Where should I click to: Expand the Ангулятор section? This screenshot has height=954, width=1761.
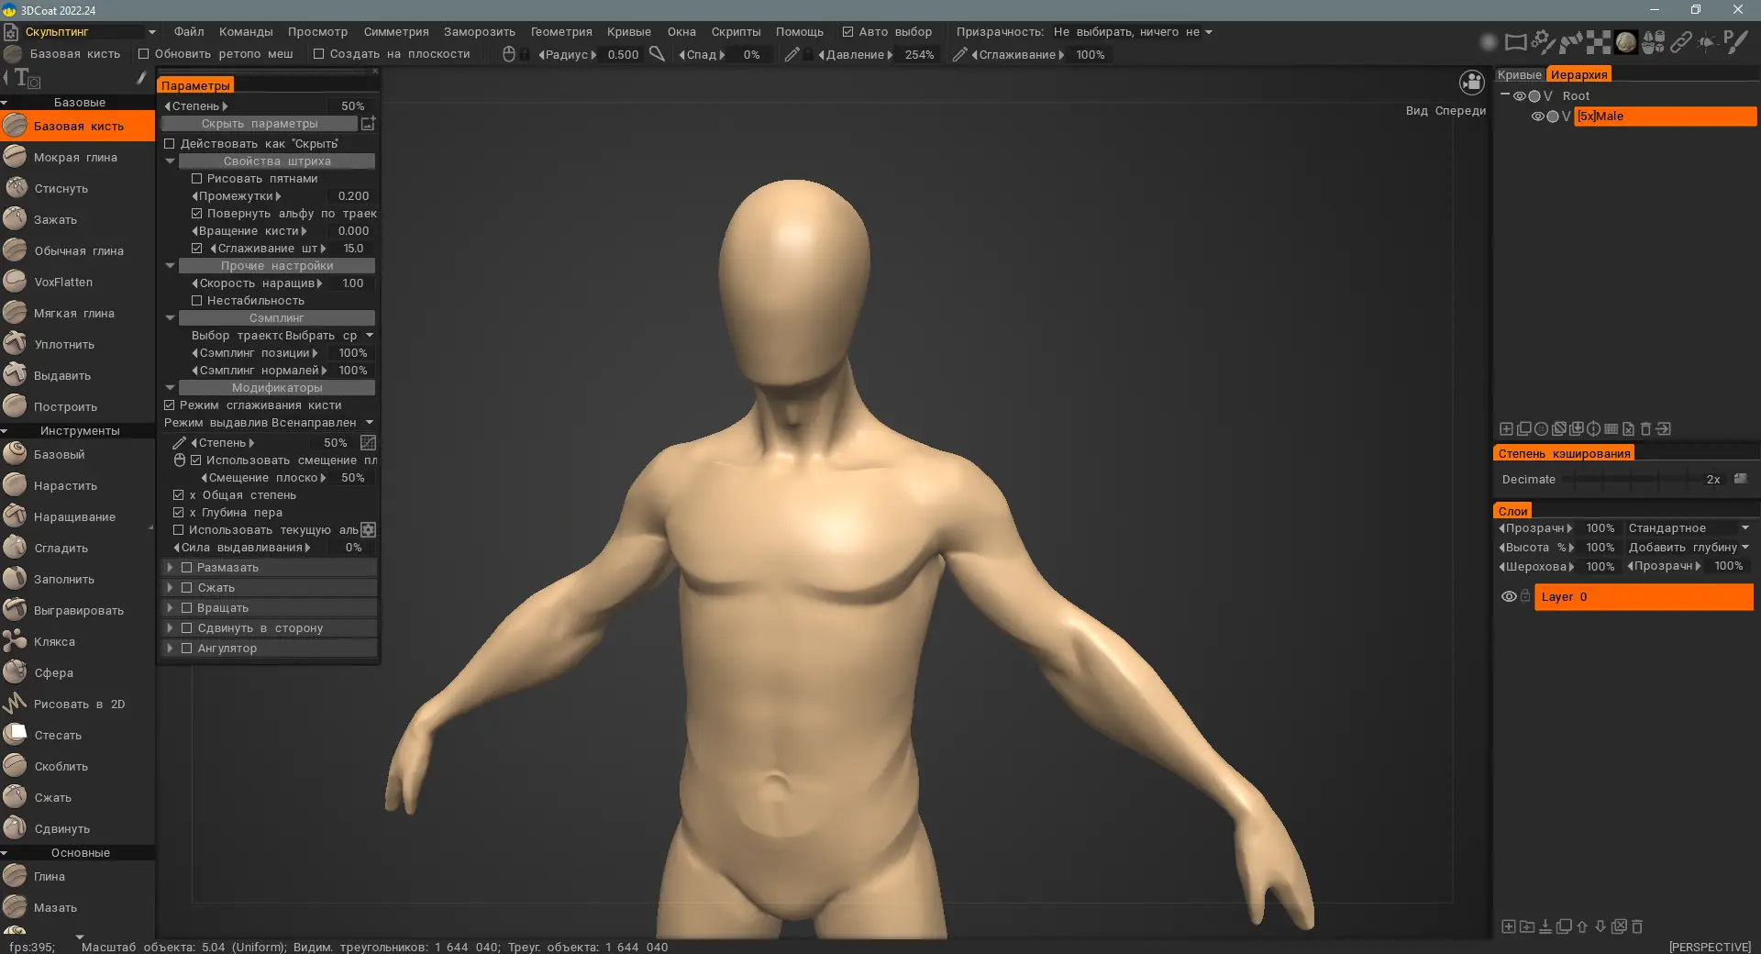pyautogui.click(x=170, y=649)
